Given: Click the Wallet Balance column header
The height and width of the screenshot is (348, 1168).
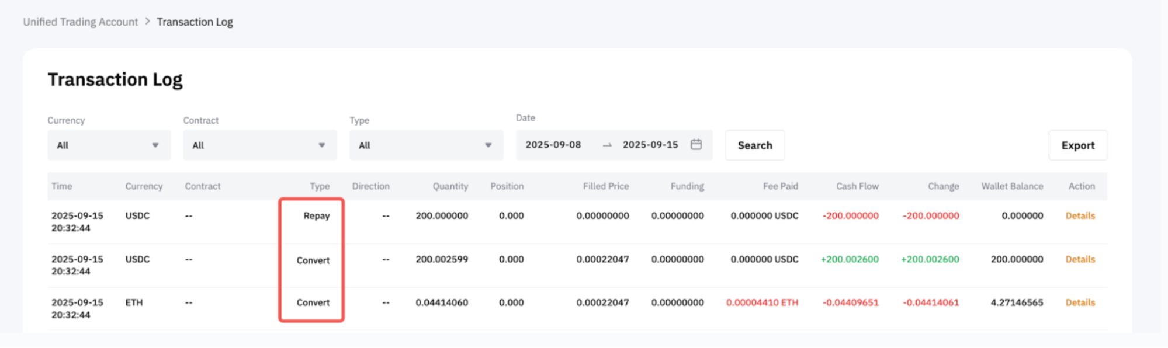Looking at the screenshot, I should (1011, 186).
